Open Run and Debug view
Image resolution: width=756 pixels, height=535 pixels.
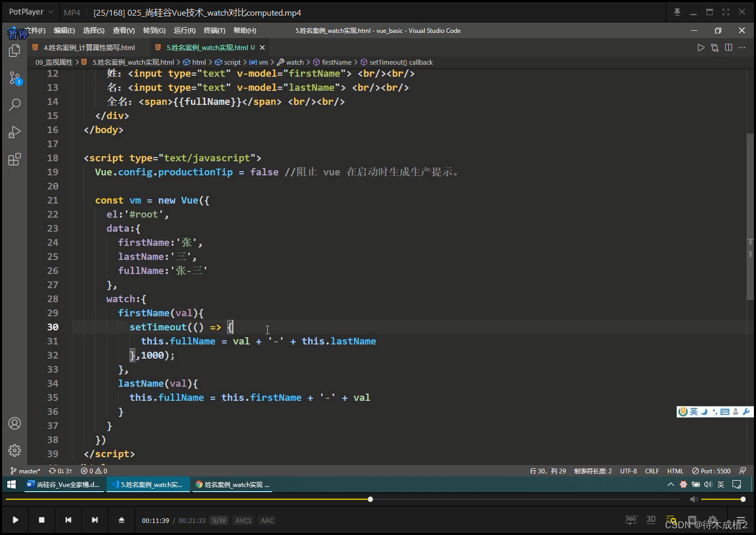tap(15, 132)
